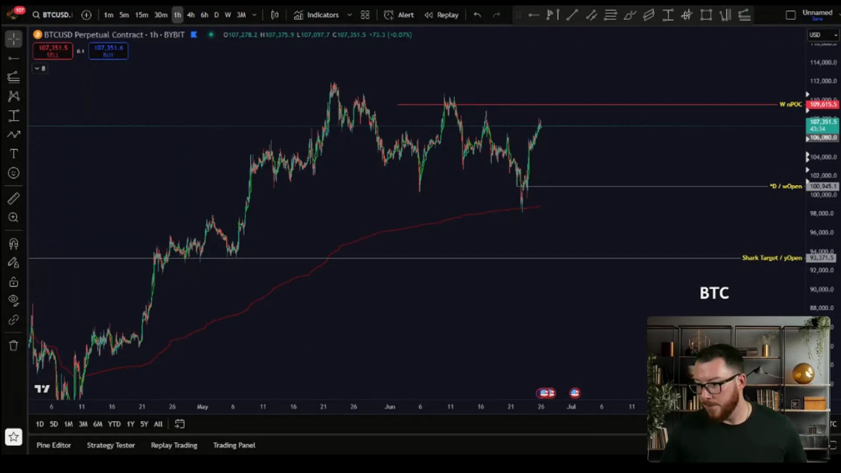
Task: Open the candlestick chart type menu
Action: click(275, 15)
